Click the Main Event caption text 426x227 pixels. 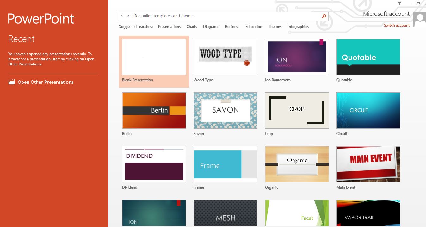346,187
